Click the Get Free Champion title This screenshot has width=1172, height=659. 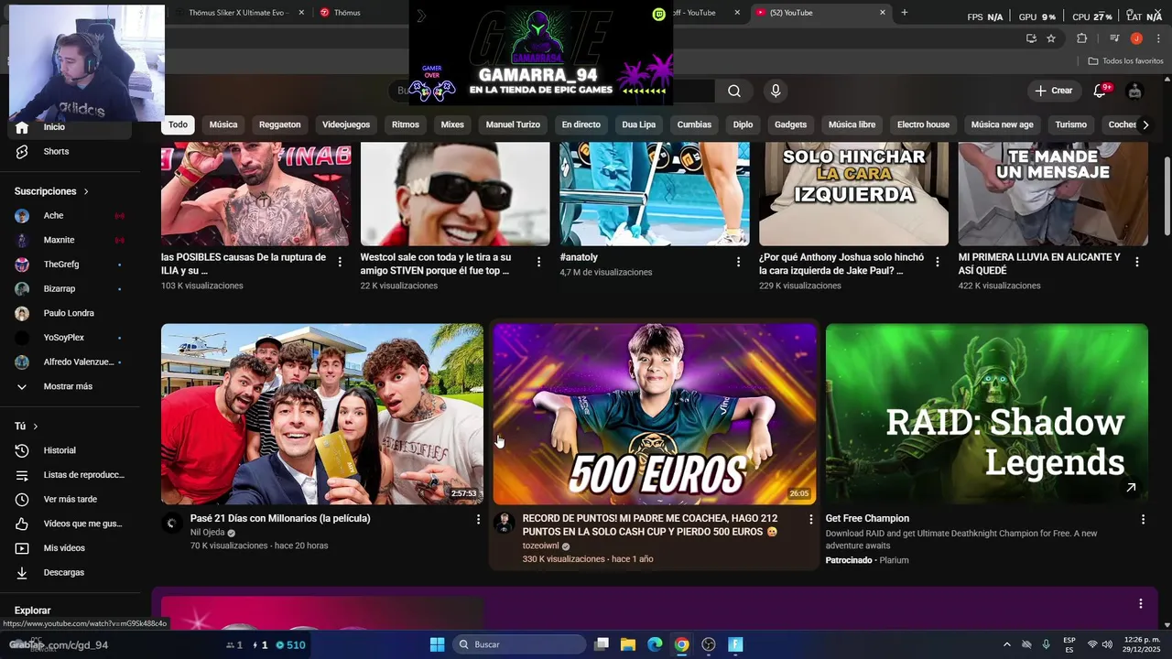click(x=867, y=519)
